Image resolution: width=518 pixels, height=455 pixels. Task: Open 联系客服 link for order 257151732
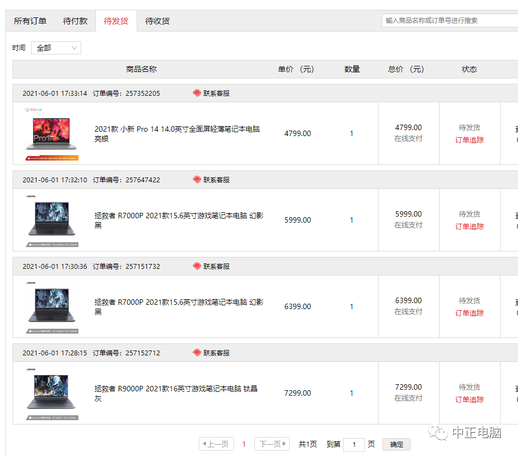pos(216,266)
